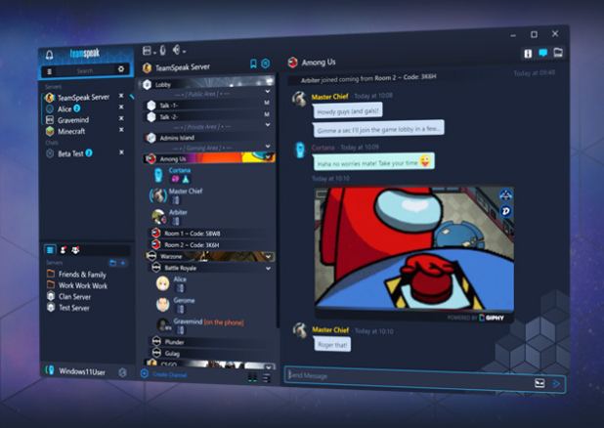Close the Minecraft entry
The image size is (604, 428).
coord(121,129)
